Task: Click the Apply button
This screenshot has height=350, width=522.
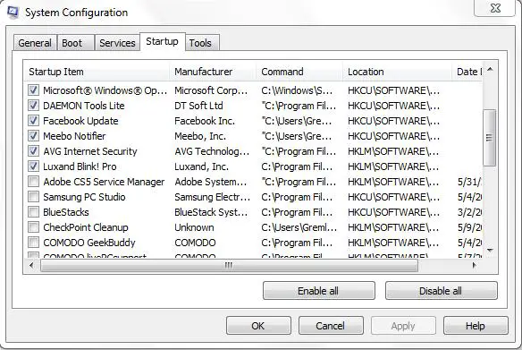Action: click(403, 326)
